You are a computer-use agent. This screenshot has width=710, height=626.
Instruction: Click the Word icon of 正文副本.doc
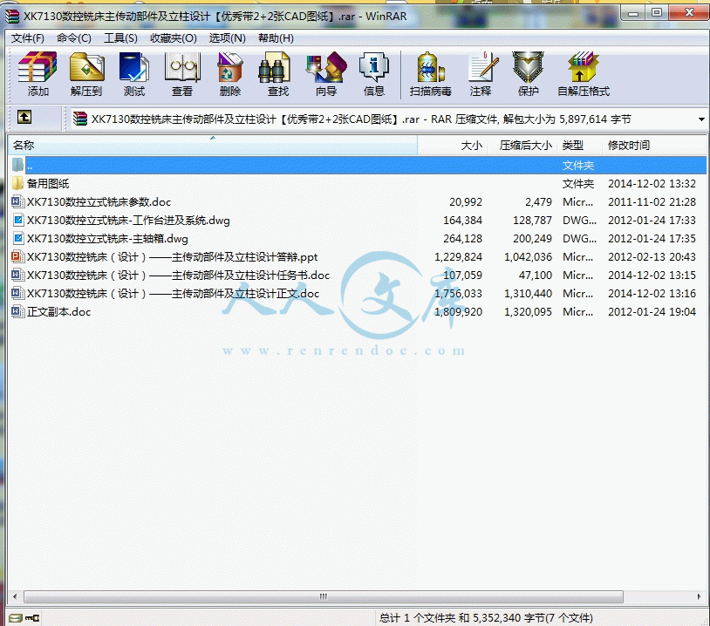17,311
